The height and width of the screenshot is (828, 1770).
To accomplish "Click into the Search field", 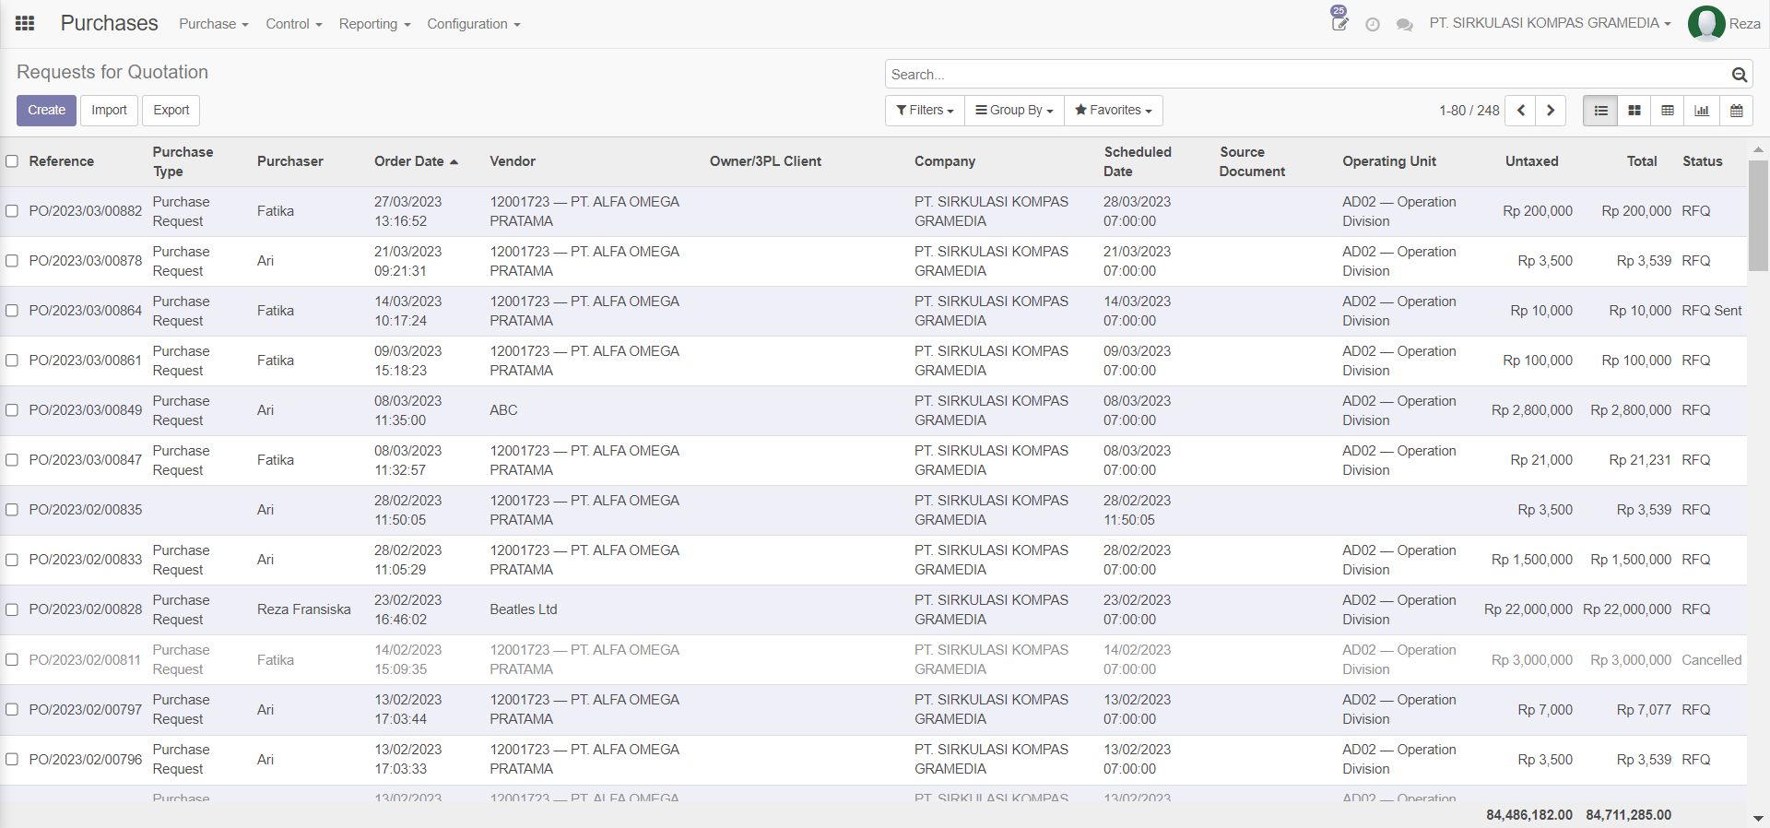I will 1307,75.
